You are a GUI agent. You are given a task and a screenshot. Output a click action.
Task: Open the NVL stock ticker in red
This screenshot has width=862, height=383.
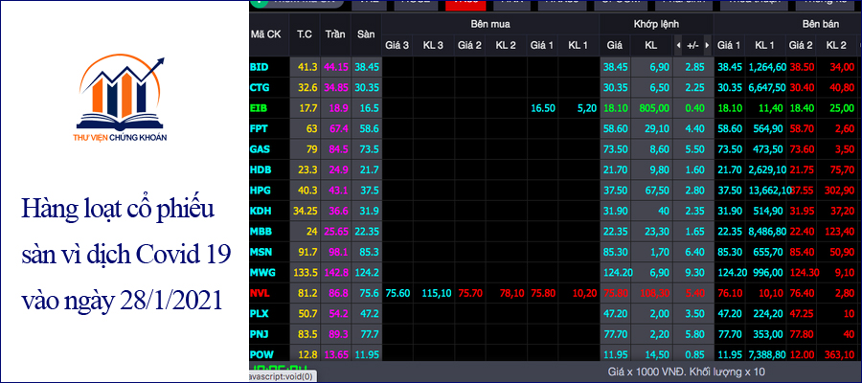coord(260,293)
